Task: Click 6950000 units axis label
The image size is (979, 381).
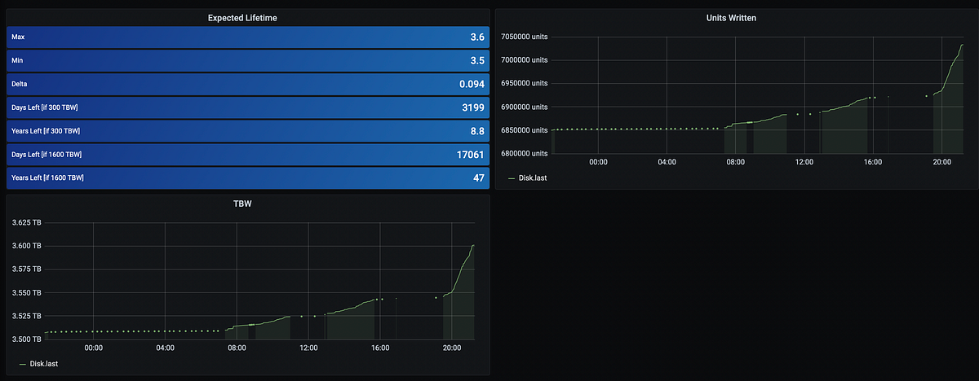Action: [523, 83]
